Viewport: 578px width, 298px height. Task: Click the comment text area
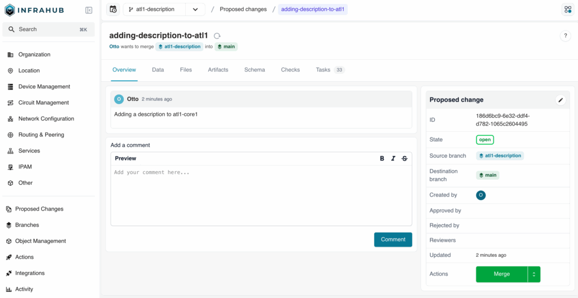click(x=261, y=195)
